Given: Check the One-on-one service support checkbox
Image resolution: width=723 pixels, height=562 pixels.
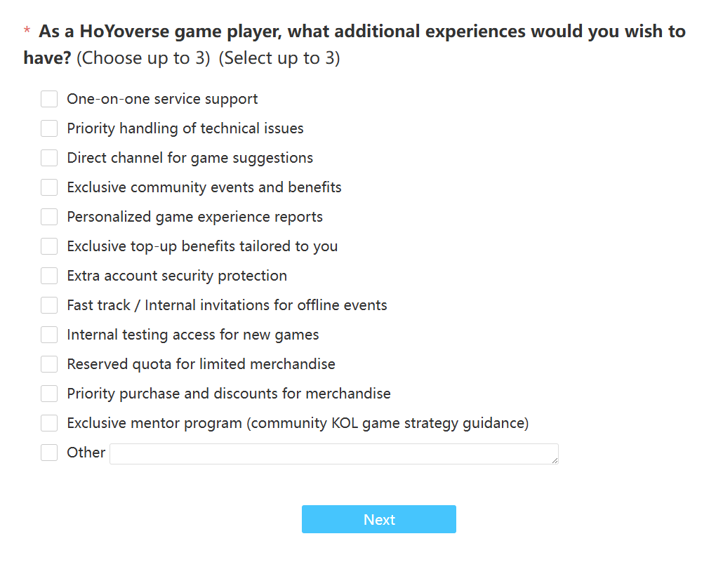Looking at the screenshot, I should [x=49, y=99].
